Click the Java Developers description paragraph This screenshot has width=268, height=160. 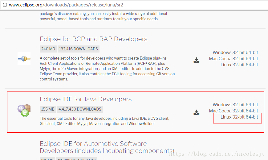104,121
